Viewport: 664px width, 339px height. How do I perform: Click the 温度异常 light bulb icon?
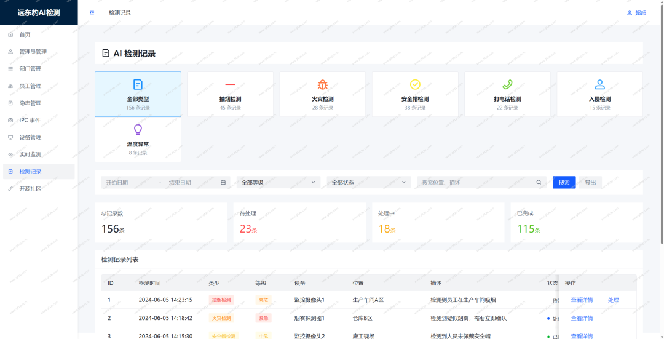coord(138,130)
